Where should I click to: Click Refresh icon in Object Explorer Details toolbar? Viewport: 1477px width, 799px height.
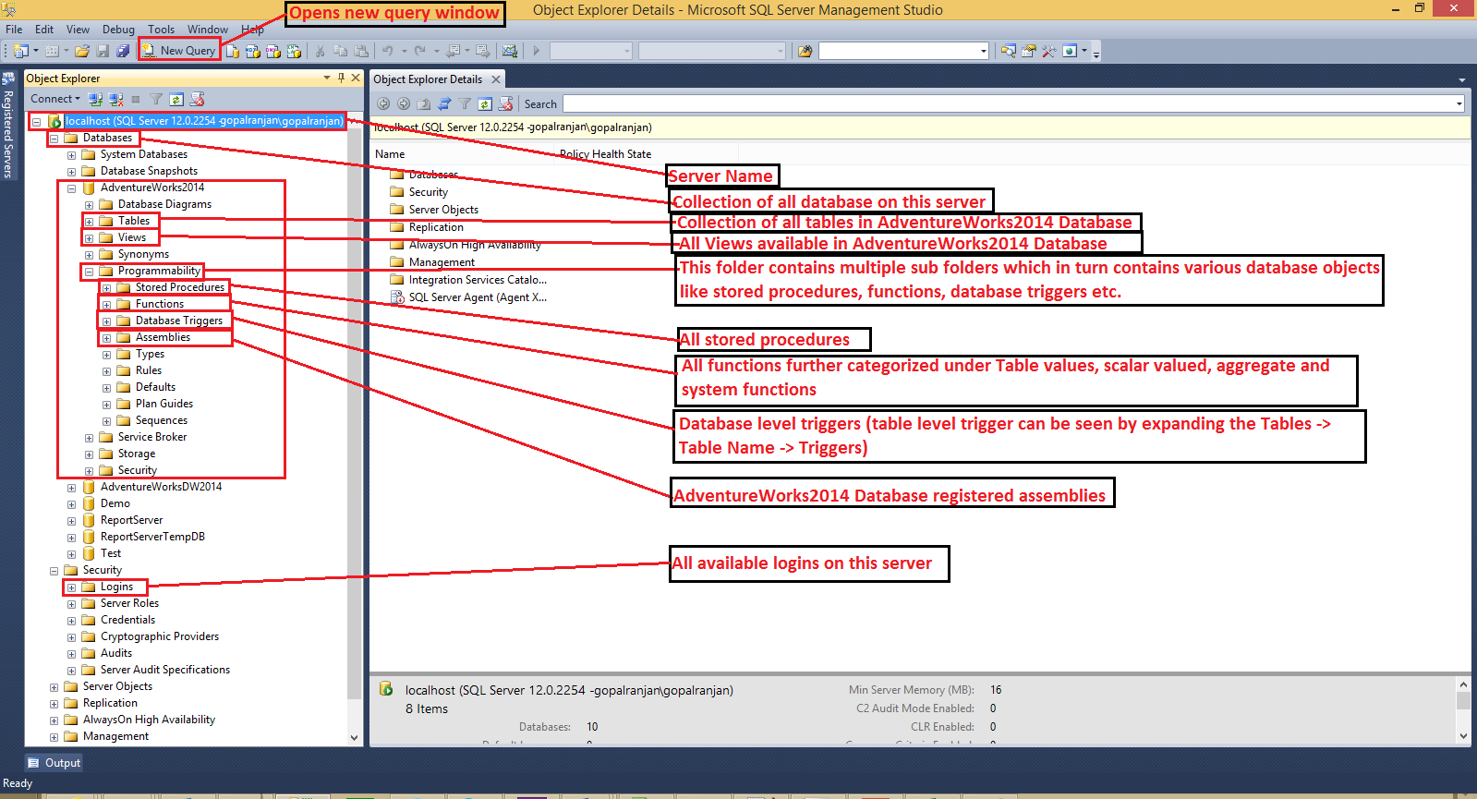(485, 103)
